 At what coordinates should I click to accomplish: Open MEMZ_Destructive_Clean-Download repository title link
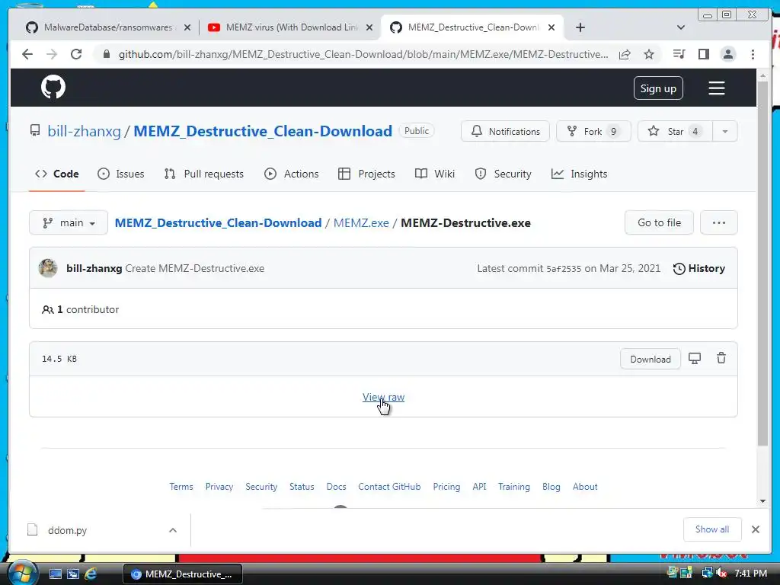pyautogui.click(x=263, y=131)
